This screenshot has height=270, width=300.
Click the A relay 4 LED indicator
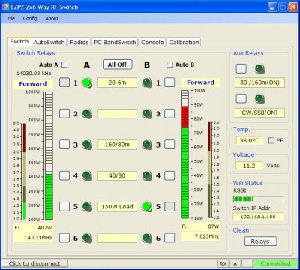click(87, 175)
